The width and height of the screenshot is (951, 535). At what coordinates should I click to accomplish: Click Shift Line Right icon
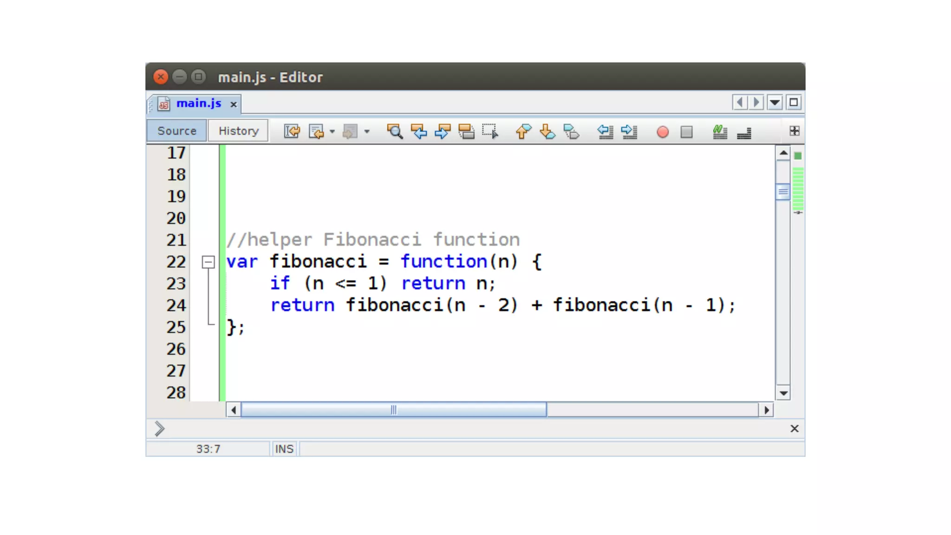tap(629, 131)
